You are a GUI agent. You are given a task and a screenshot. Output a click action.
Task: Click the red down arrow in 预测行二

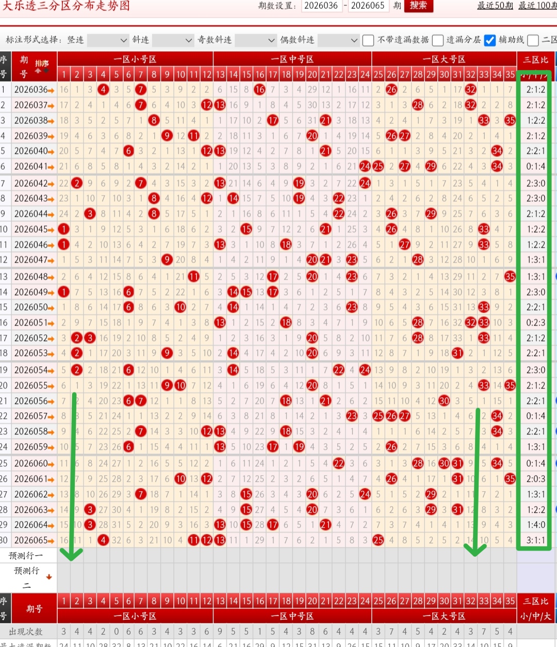[49, 577]
